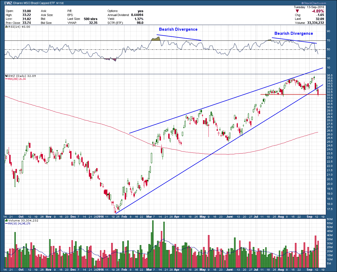The height and width of the screenshot is (272, 337).
Task: Click the 17.5 label on price axis
Action: [x=329, y=209]
